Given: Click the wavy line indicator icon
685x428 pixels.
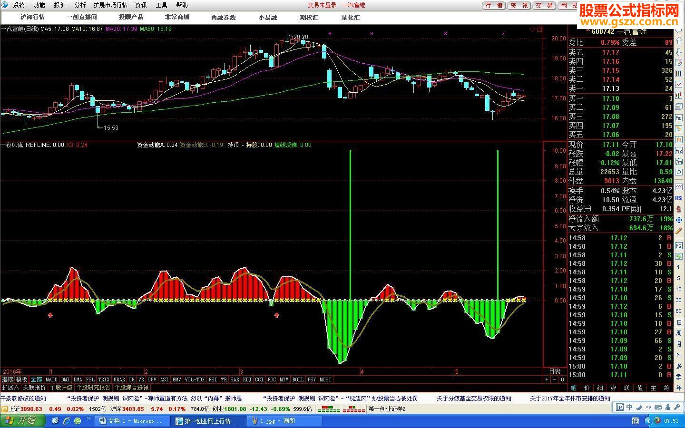Looking at the screenshot, I should (679, 186).
